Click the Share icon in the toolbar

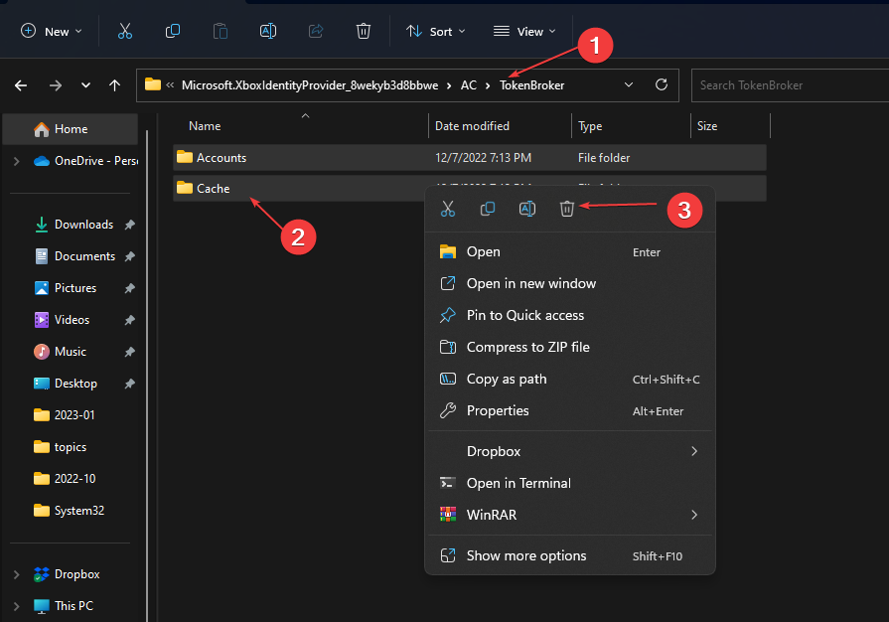point(316,31)
